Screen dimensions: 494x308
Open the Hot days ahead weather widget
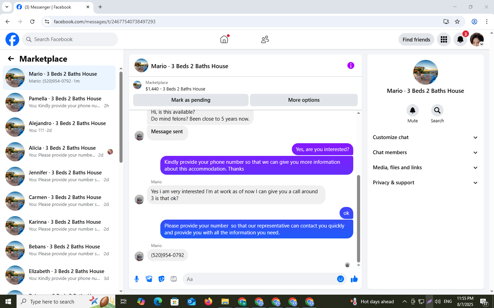tap(372, 301)
